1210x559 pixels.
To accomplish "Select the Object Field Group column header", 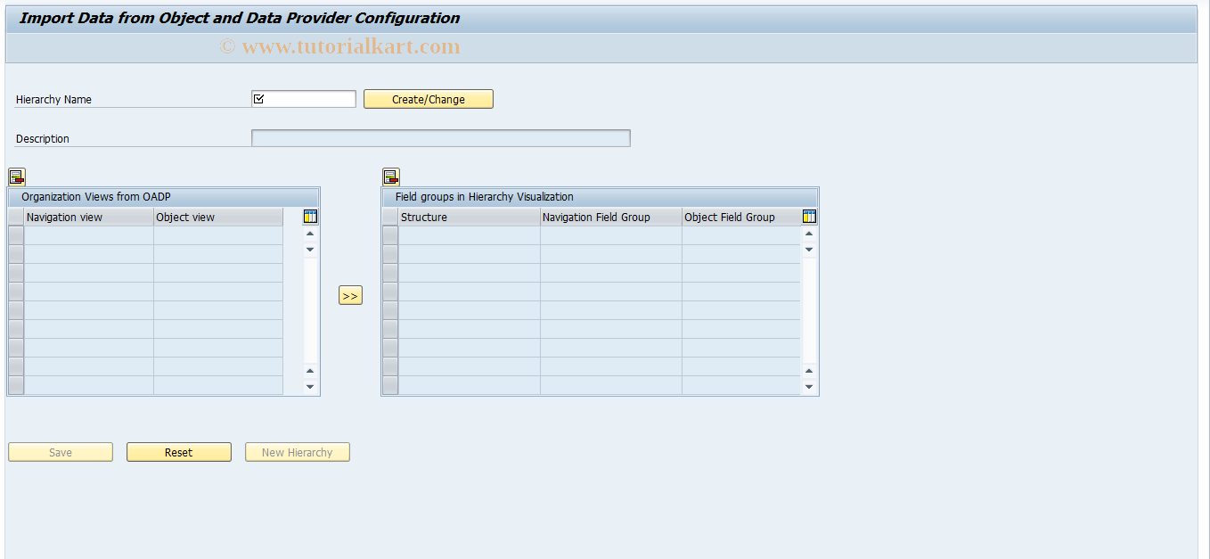I will [x=741, y=217].
